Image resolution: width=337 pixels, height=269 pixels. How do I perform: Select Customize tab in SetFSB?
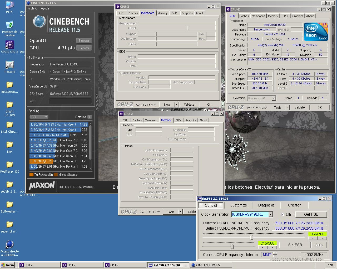point(238,205)
